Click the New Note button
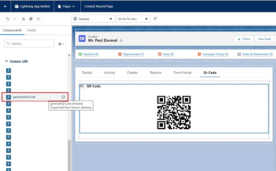Screen dimensions: 276x171 click(x=265, y=39)
